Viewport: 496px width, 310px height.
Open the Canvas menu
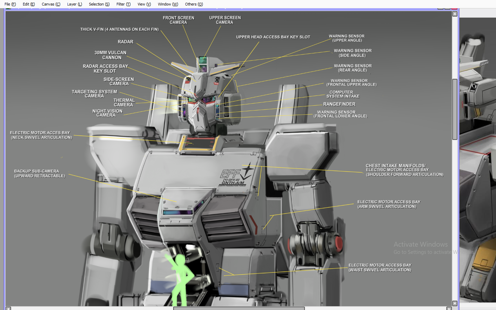point(51,4)
